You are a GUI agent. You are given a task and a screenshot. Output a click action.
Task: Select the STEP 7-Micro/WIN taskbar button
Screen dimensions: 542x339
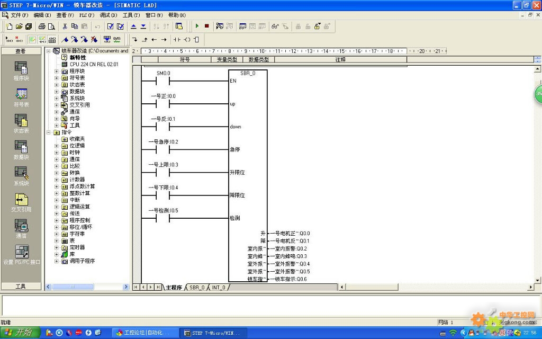pos(212,333)
